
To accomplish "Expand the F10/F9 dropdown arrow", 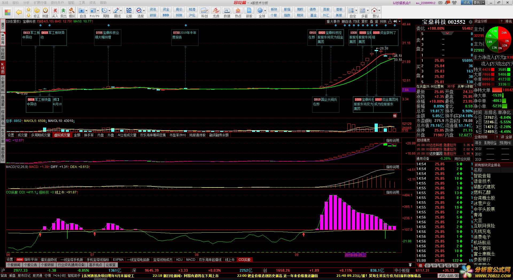I will 98,11.
